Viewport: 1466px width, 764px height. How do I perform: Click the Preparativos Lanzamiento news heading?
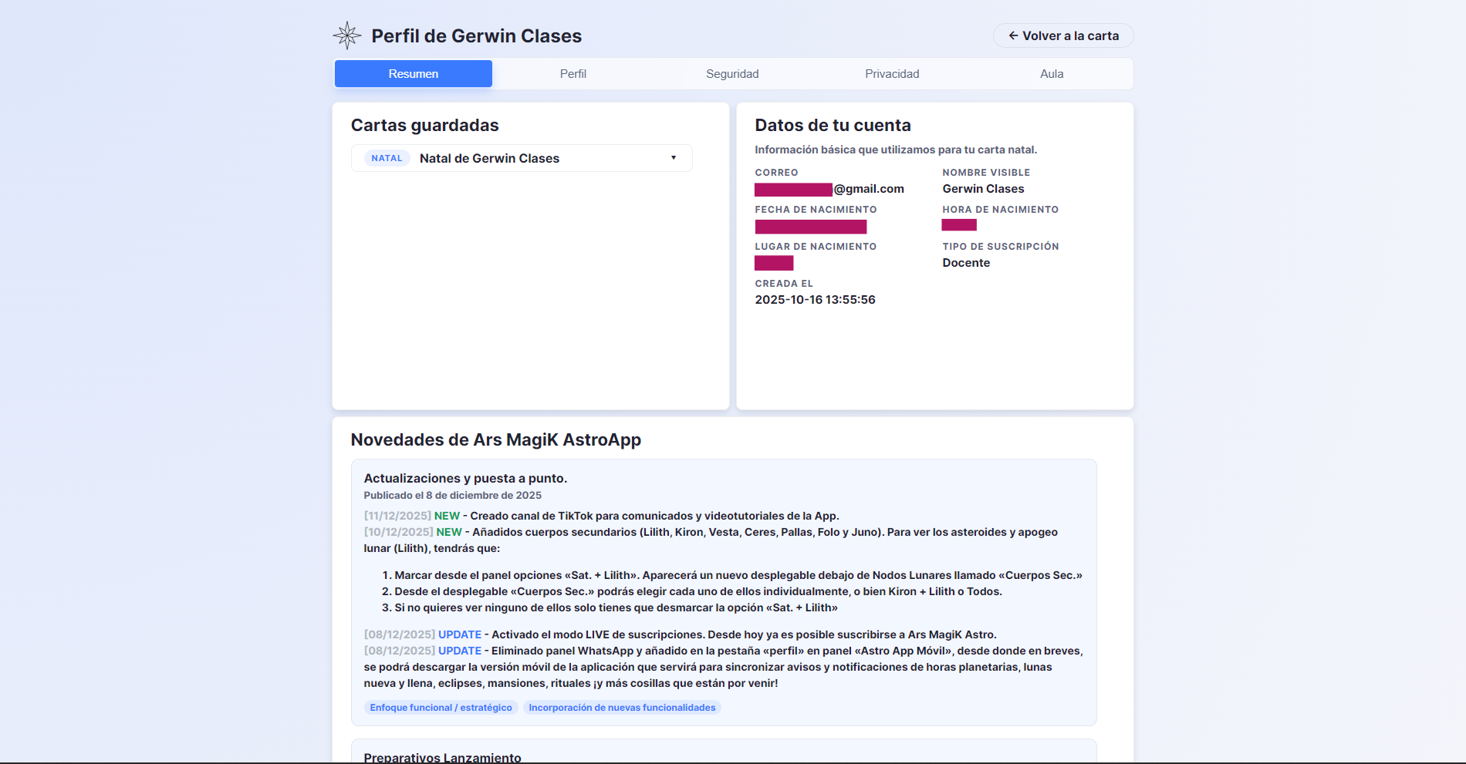click(x=442, y=757)
